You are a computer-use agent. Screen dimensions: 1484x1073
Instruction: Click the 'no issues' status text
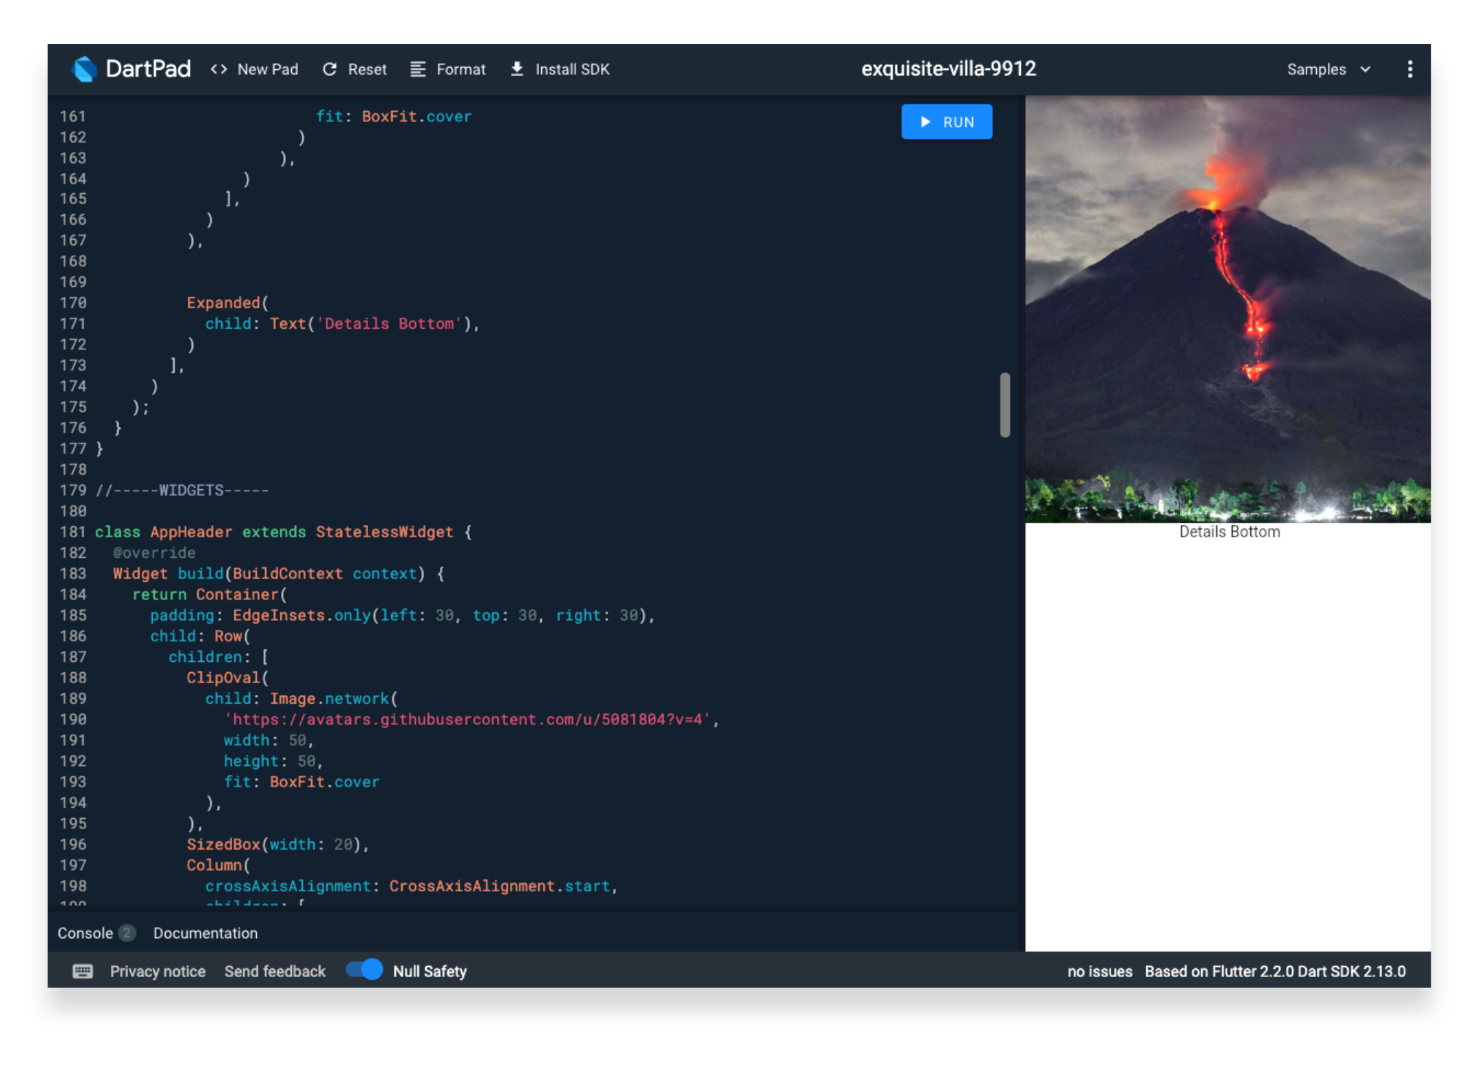1100,971
